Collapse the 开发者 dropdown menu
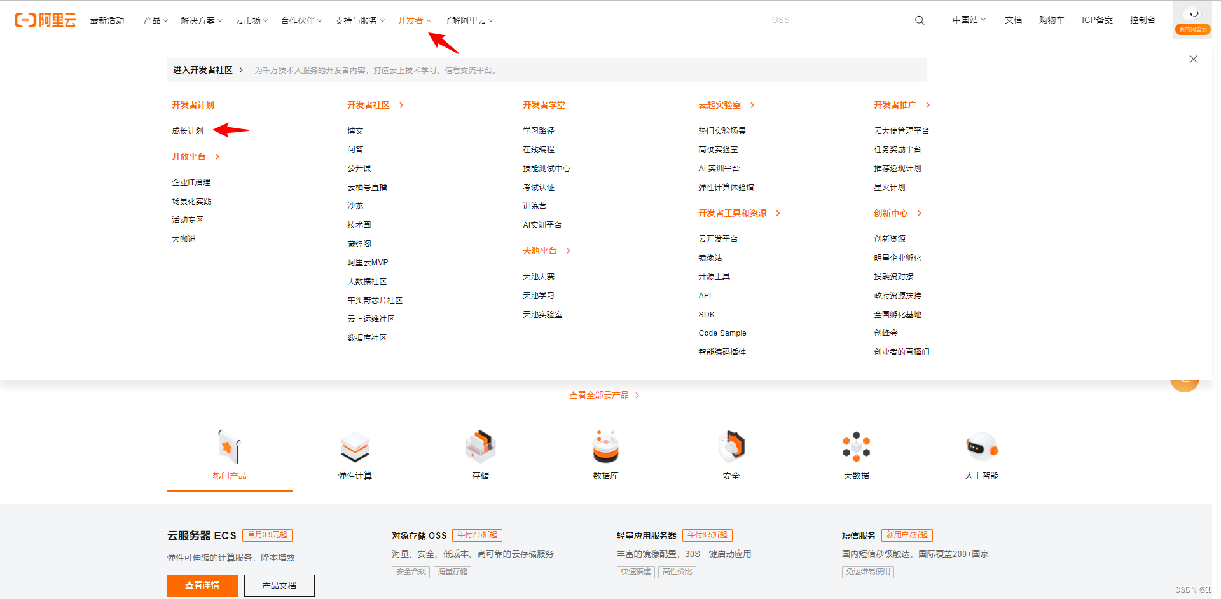Screen dimensions: 1221x599 coord(415,20)
